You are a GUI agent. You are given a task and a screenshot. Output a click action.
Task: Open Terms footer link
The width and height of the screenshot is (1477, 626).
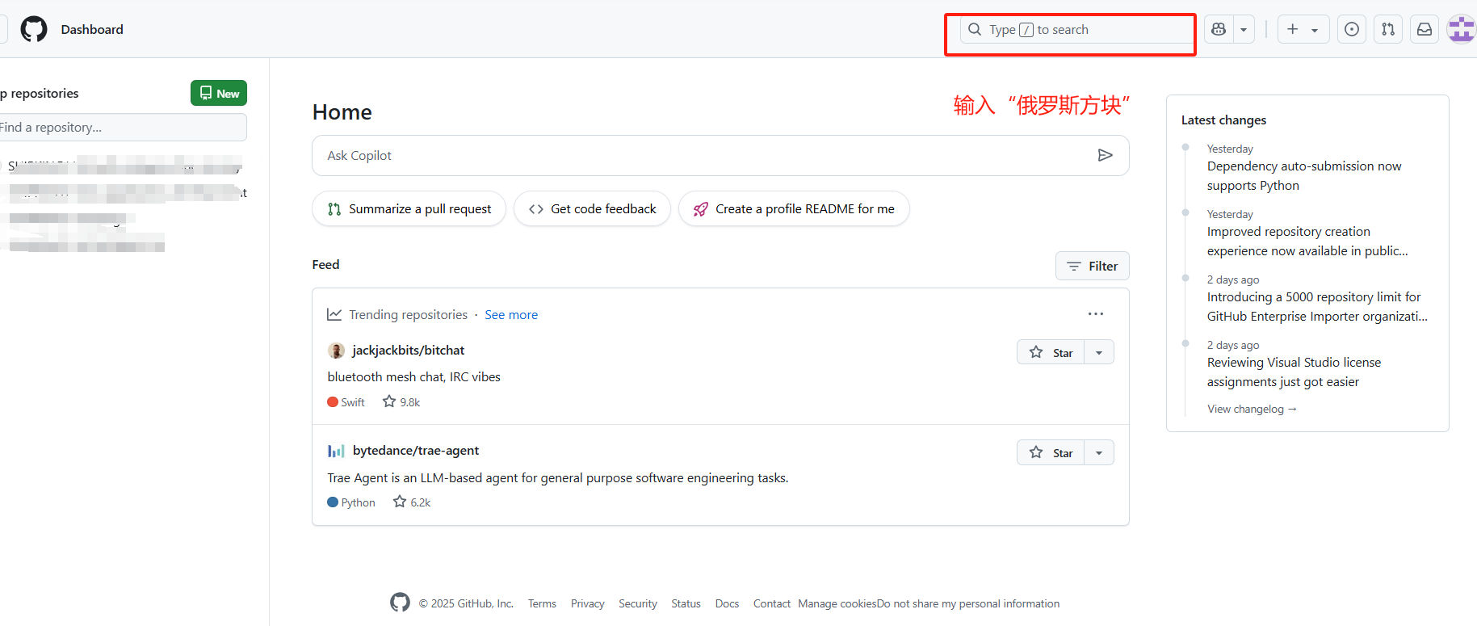click(x=542, y=603)
